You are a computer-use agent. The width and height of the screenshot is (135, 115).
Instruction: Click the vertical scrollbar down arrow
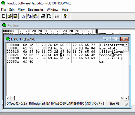point(126,98)
